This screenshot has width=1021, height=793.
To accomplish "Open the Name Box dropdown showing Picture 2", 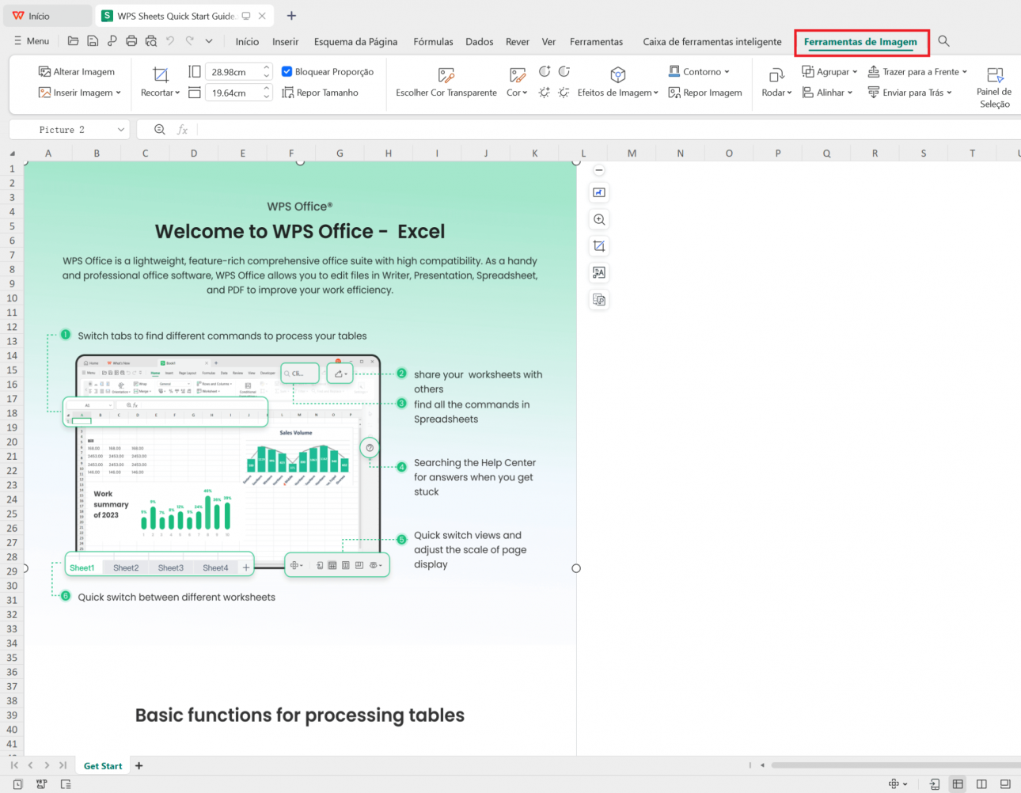I will 121,130.
